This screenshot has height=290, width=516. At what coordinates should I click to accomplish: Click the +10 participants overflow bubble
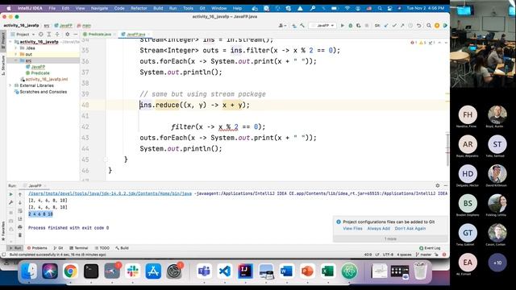(497, 263)
